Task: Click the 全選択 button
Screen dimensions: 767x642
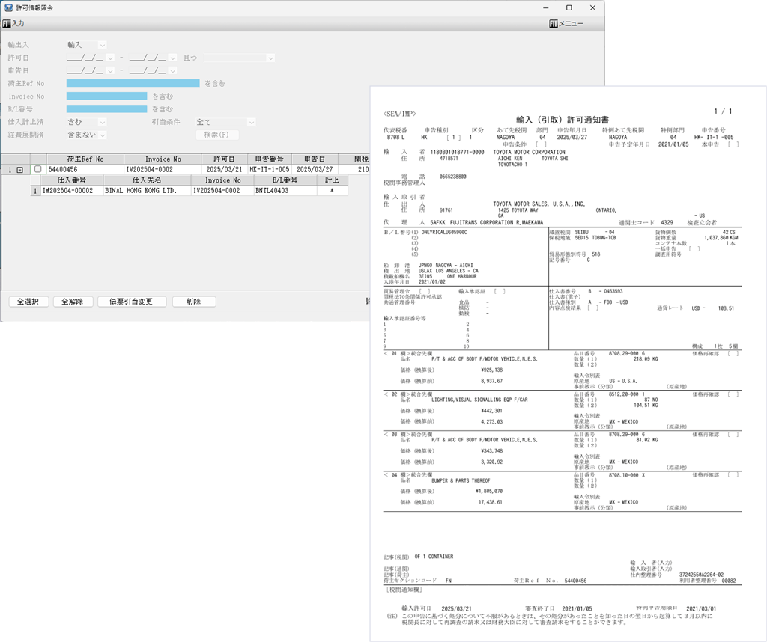Action: pyautogui.click(x=28, y=302)
